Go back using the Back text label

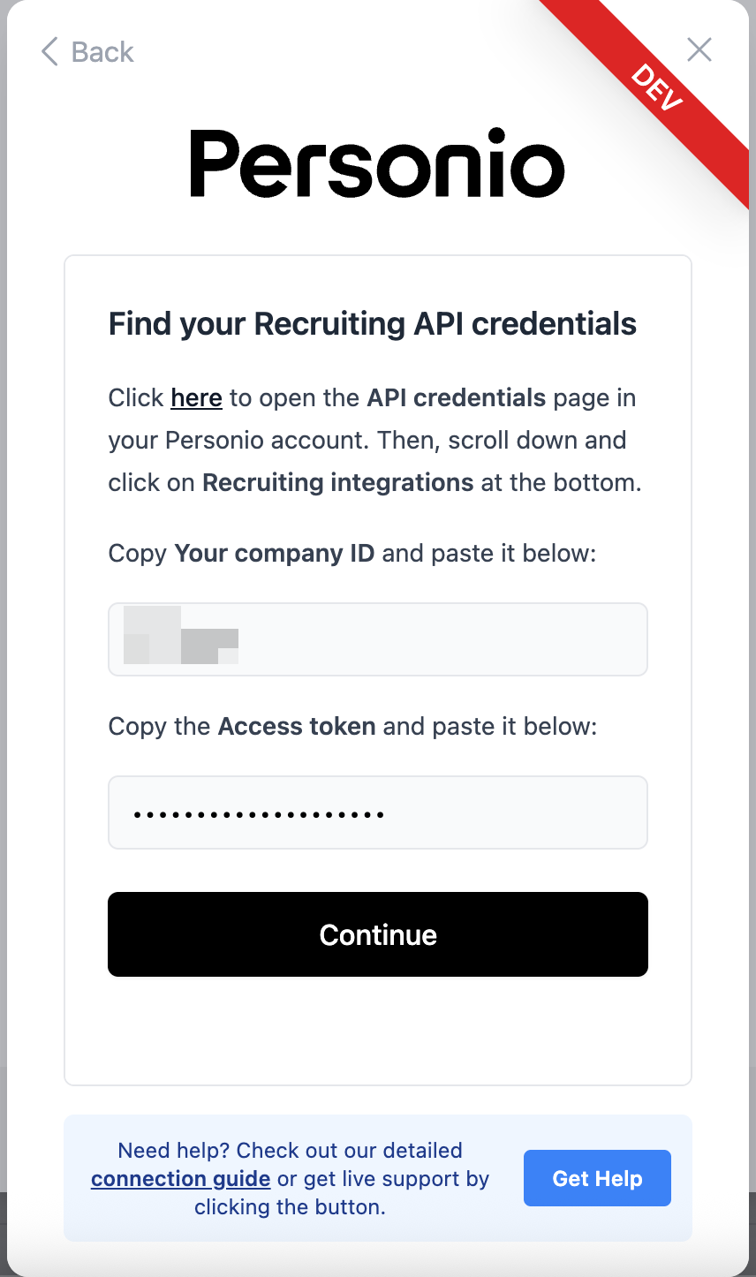(102, 52)
